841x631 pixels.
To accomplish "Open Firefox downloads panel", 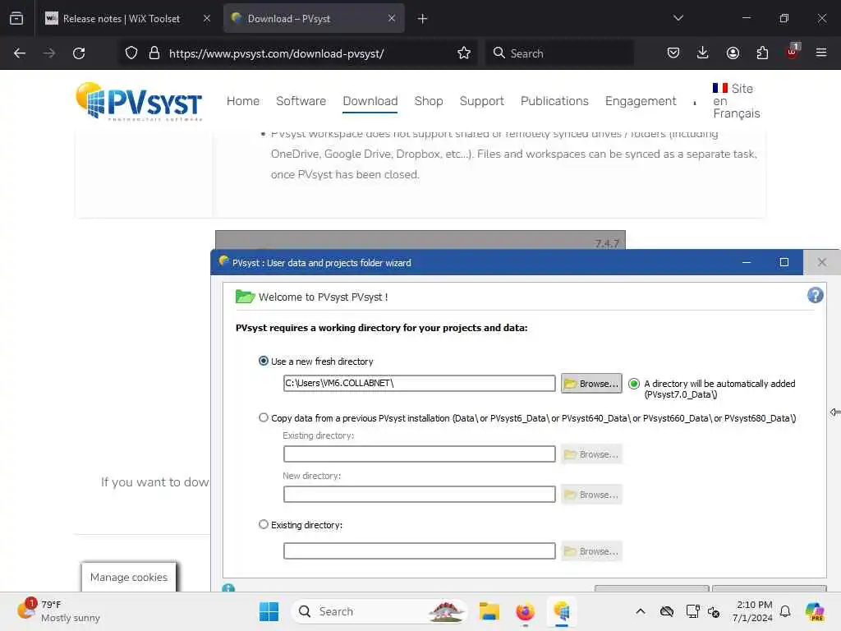I will 703,53.
